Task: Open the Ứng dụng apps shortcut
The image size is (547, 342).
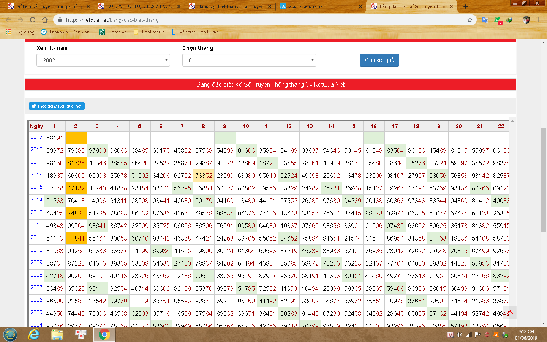Action: coord(20,32)
